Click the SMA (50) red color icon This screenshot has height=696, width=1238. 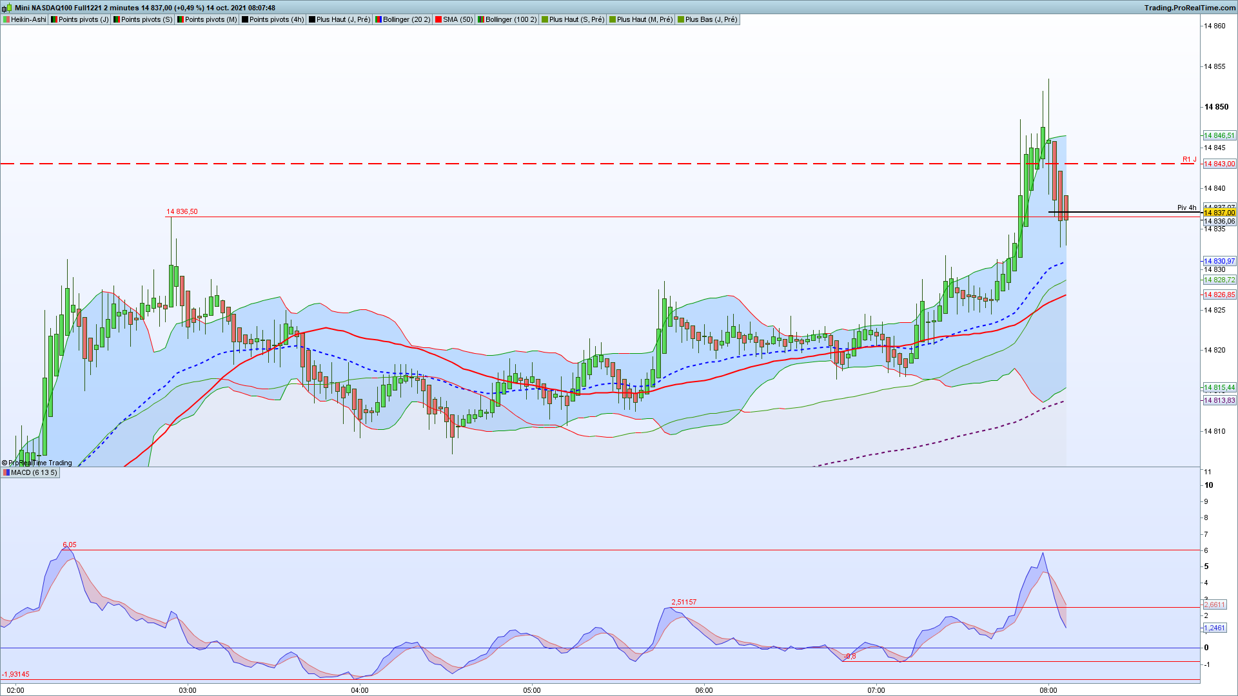click(x=438, y=19)
